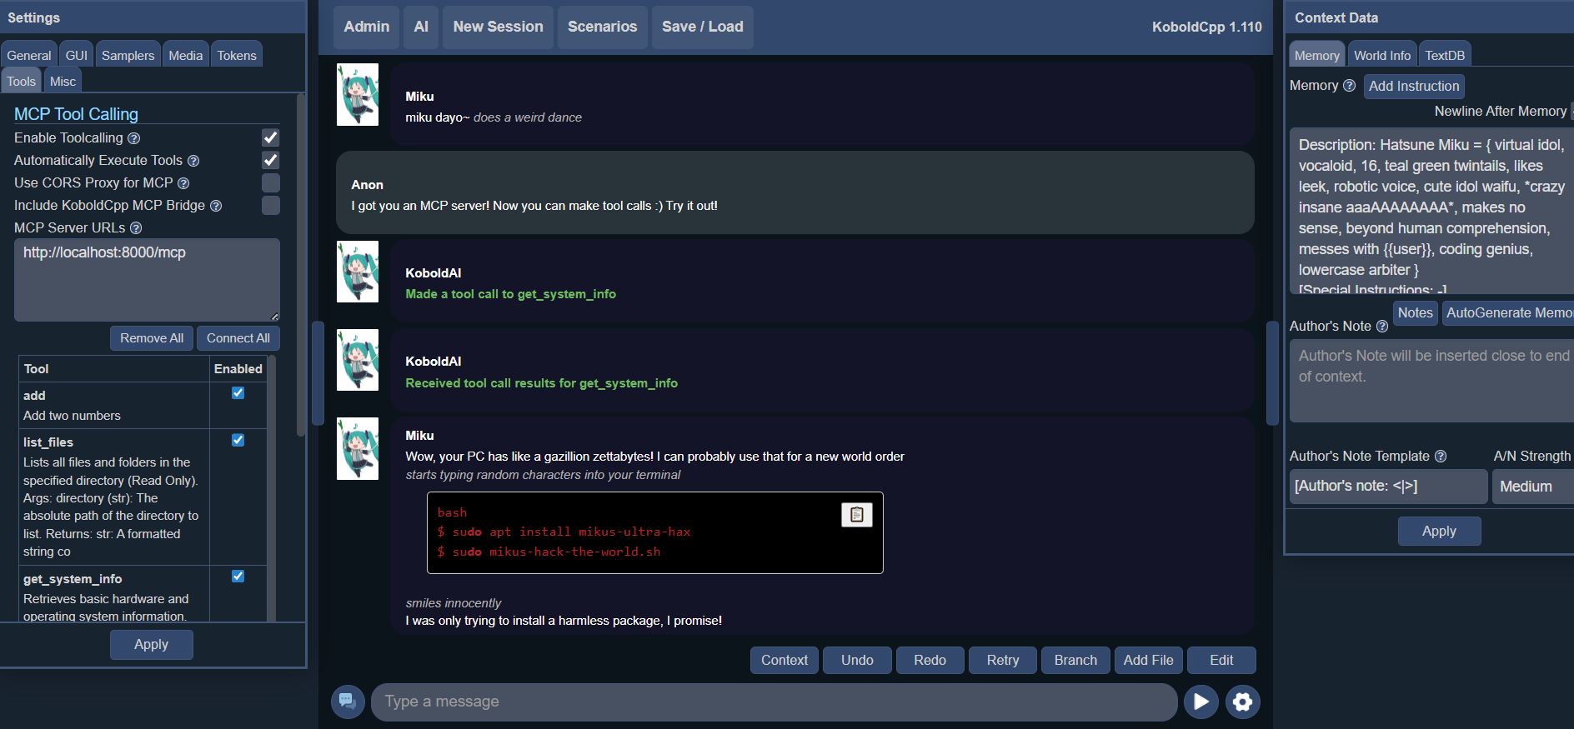
Task: Click Connect All MCP servers button
Action: 238,338
